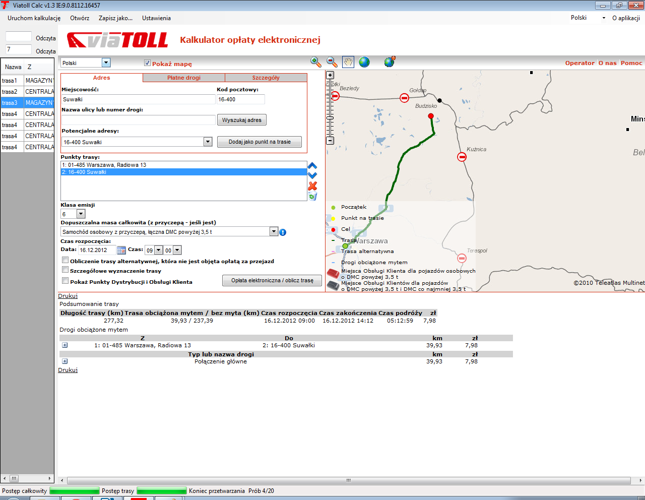Enable Szczegółowe wyznaczenie trasy checkbox
Viewport: 645px width, 500px height.
point(65,270)
